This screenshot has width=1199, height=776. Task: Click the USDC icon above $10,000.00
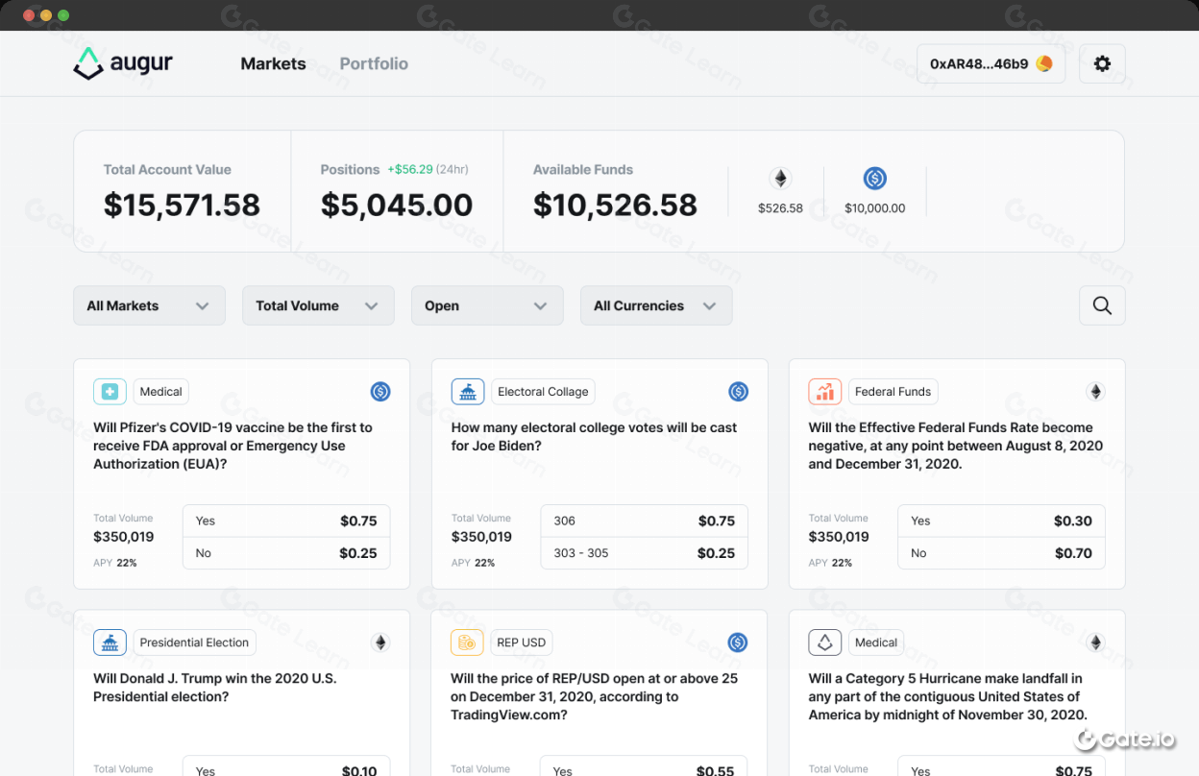coord(874,178)
